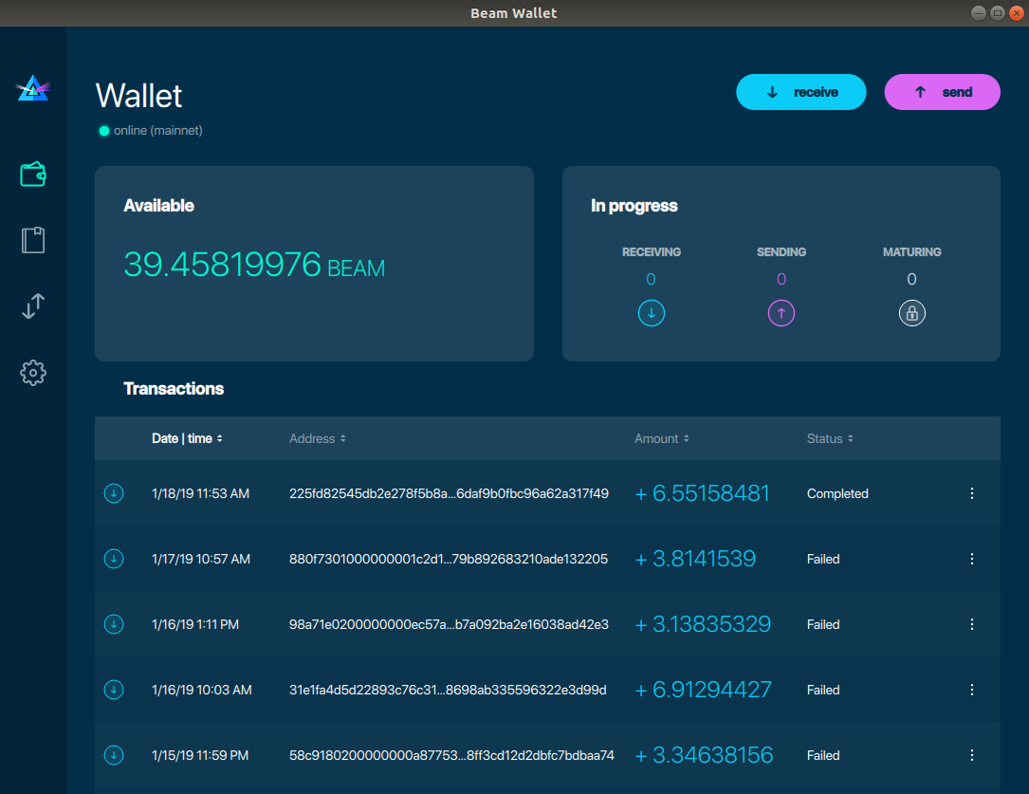This screenshot has height=794, width=1029.
Task: Click receive icon on 1/18/19 11:53 AM row
Action: pyautogui.click(x=114, y=492)
